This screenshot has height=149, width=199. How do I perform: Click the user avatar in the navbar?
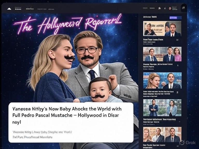point(170,8)
